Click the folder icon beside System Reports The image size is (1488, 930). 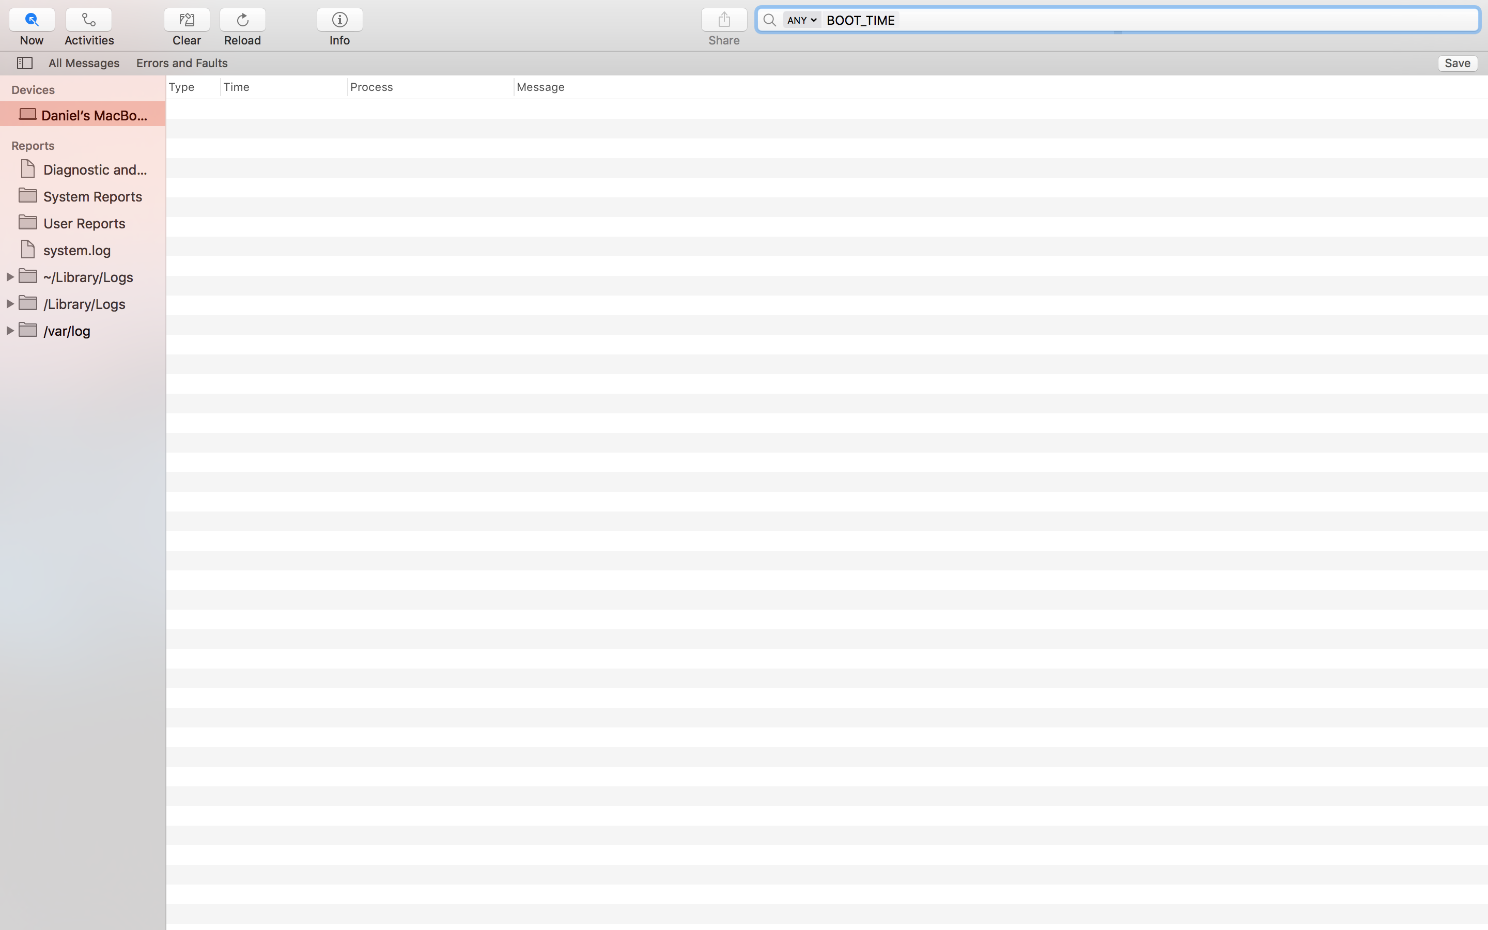click(28, 196)
